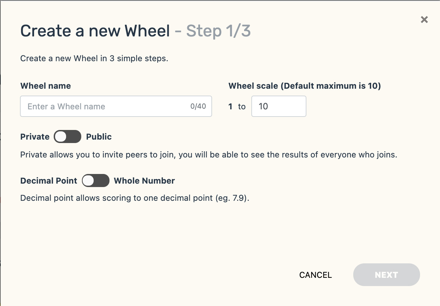Click the Decimal Point label
The image size is (440, 306).
pos(48,181)
